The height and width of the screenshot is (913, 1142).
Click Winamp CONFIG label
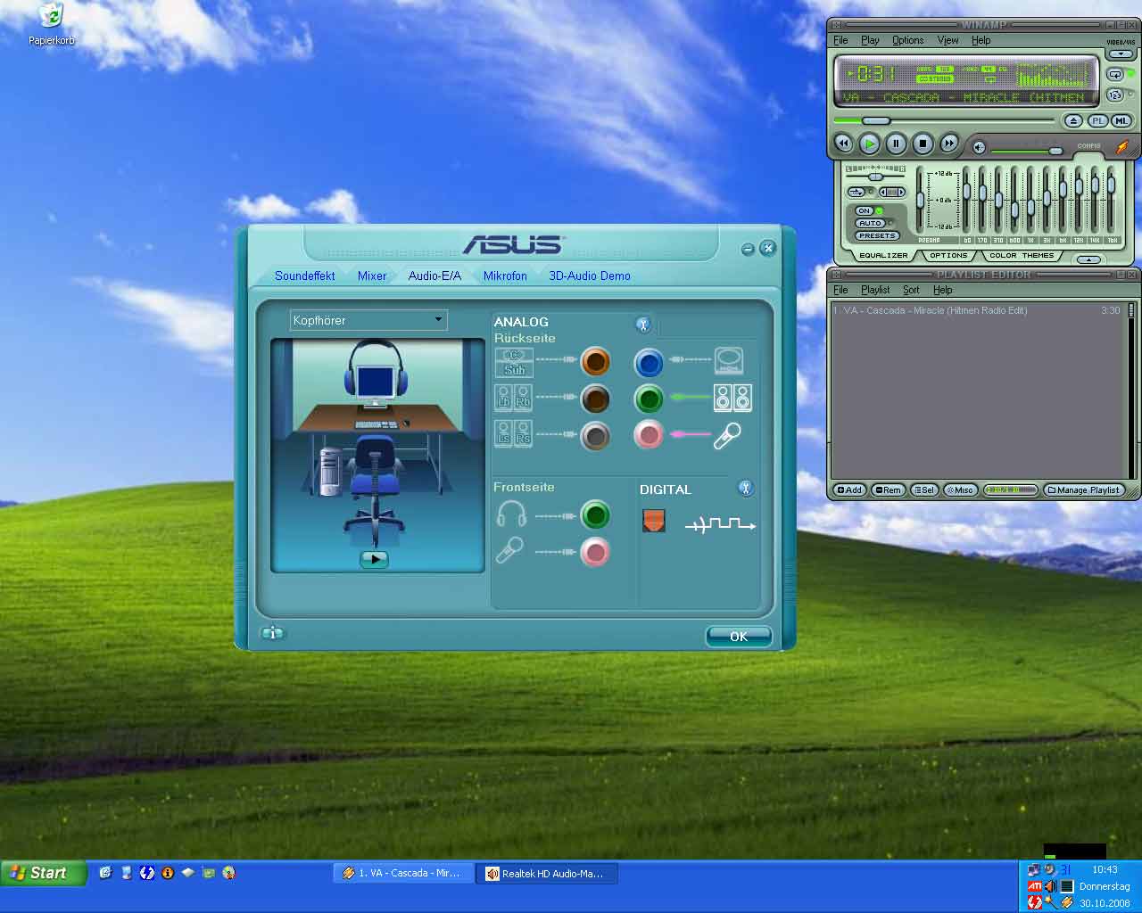[x=1088, y=145]
